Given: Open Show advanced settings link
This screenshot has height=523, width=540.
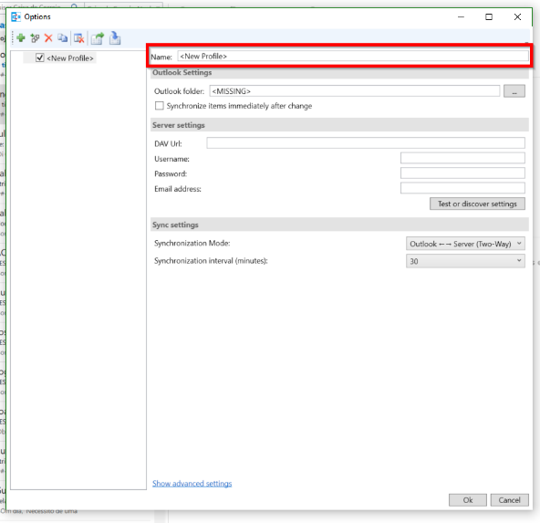Looking at the screenshot, I should [x=192, y=484].
